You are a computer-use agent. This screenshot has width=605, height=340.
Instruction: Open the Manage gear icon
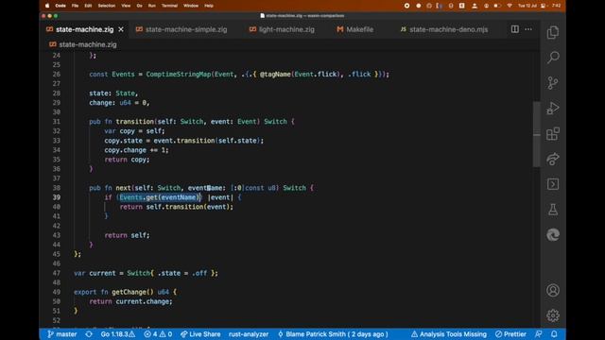click(x=552, y=315)
